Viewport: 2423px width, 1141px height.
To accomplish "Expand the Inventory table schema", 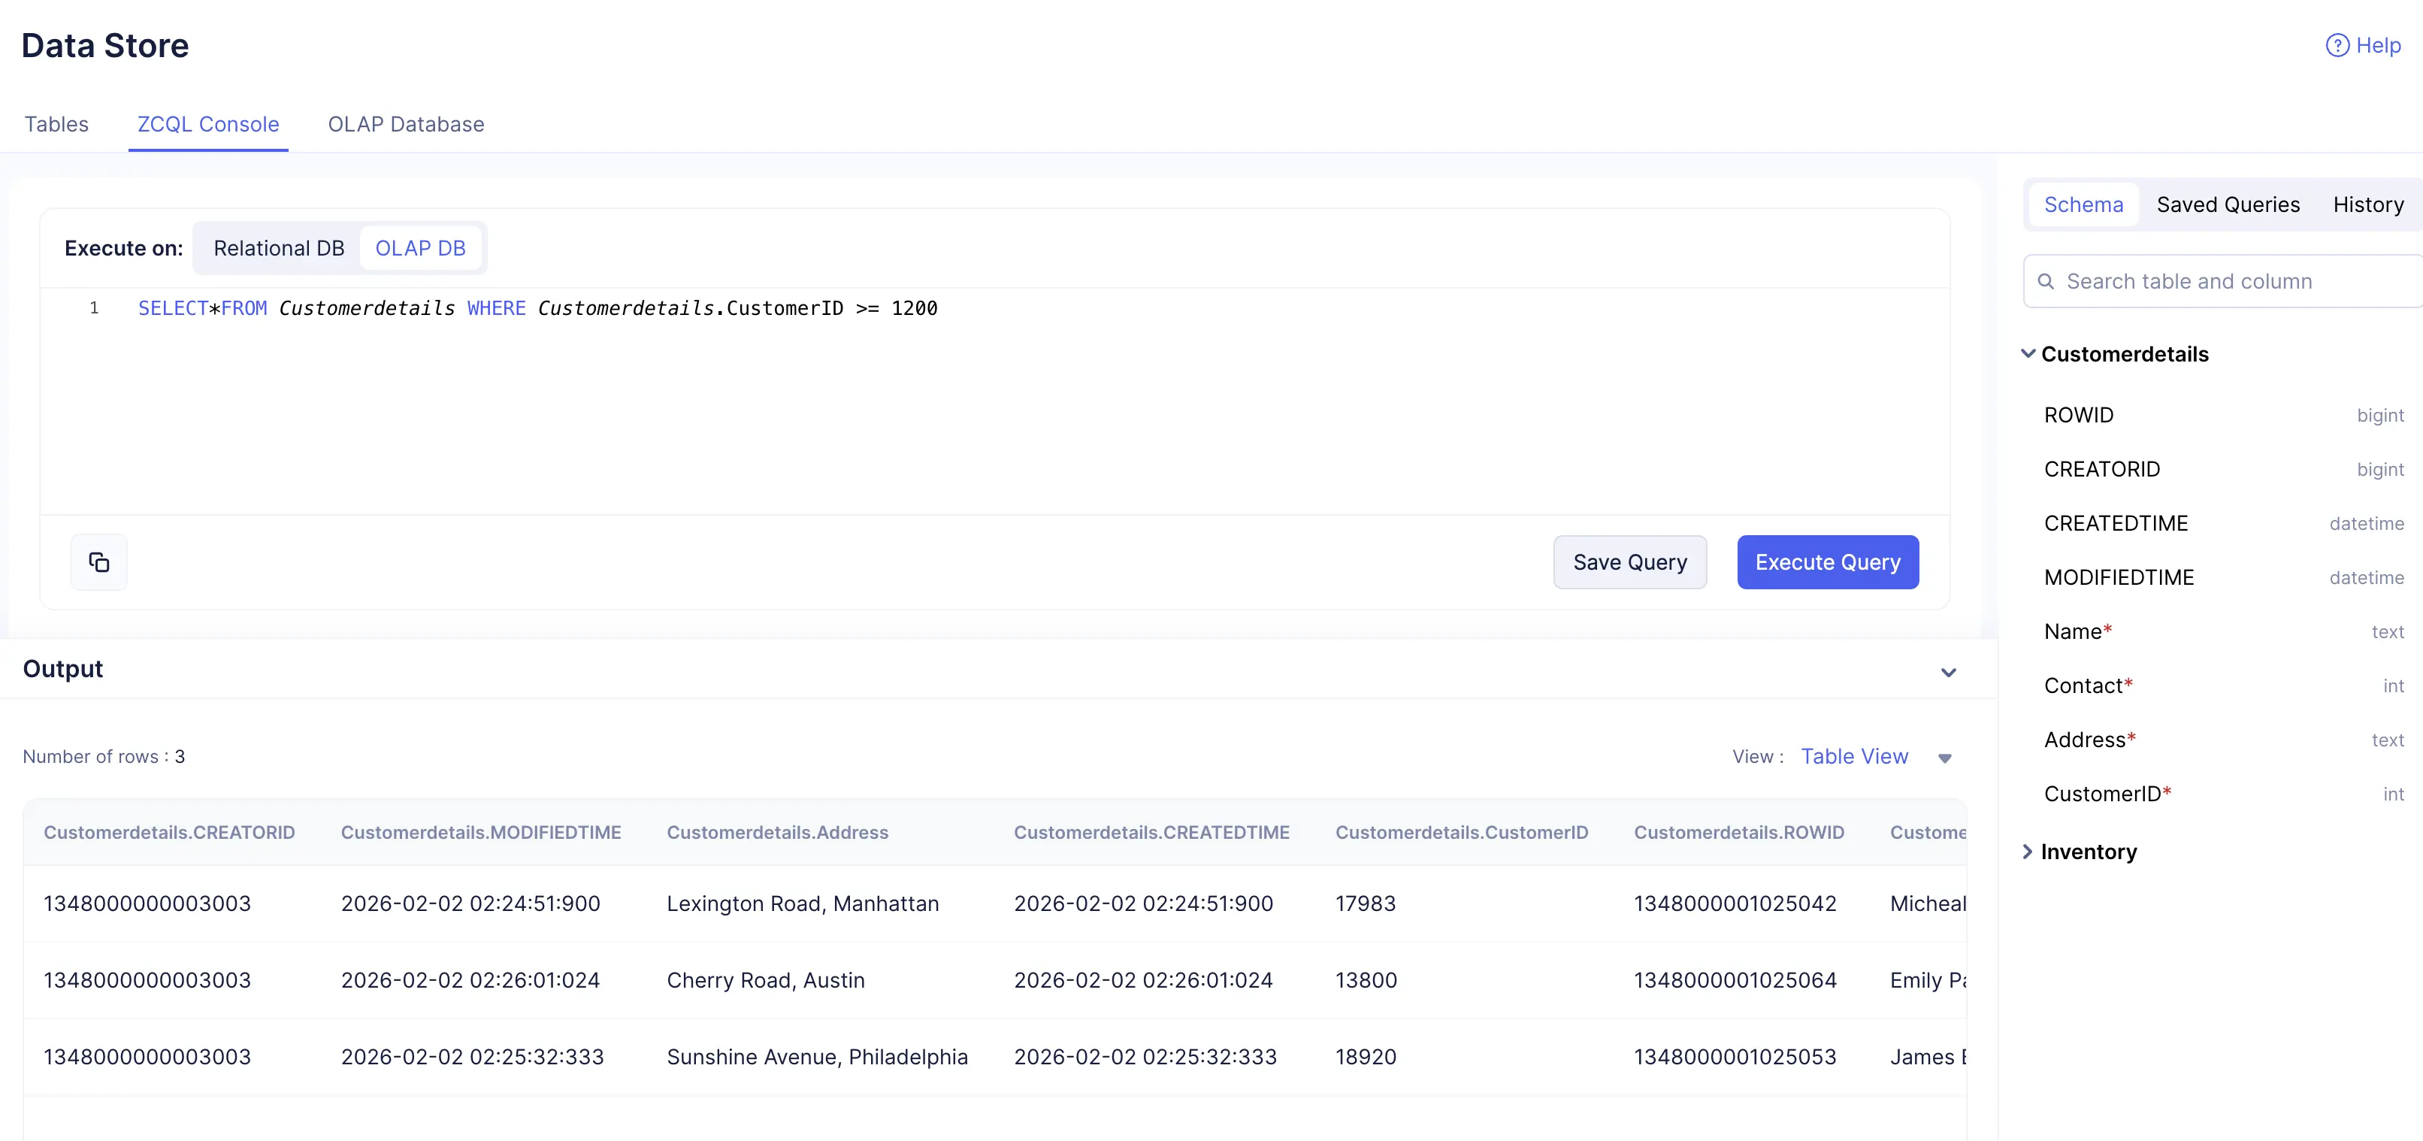I will [2028, 852].
